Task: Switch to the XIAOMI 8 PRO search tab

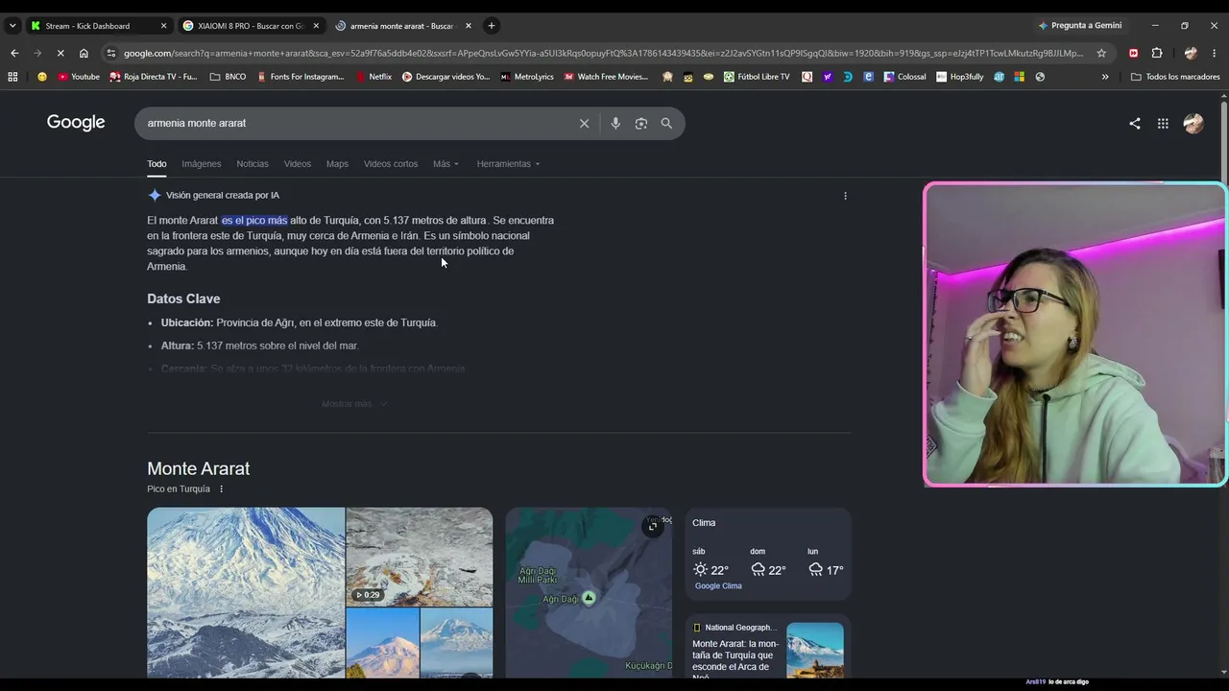Action: tap(250, 26)
